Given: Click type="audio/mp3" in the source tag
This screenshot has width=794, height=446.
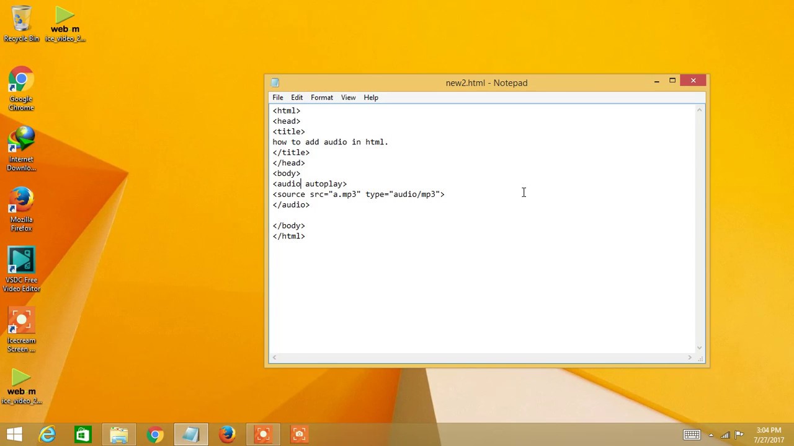Looking at the screenshot, I should tap(403, 195).
